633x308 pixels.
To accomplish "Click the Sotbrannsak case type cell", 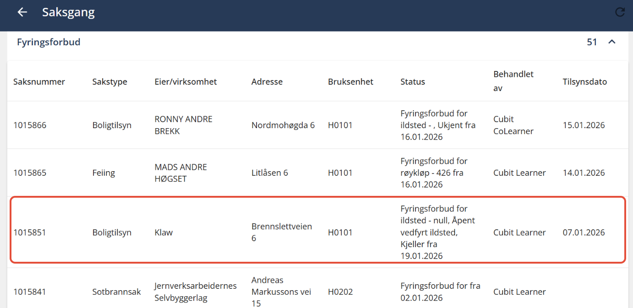I will click(116, 292).
